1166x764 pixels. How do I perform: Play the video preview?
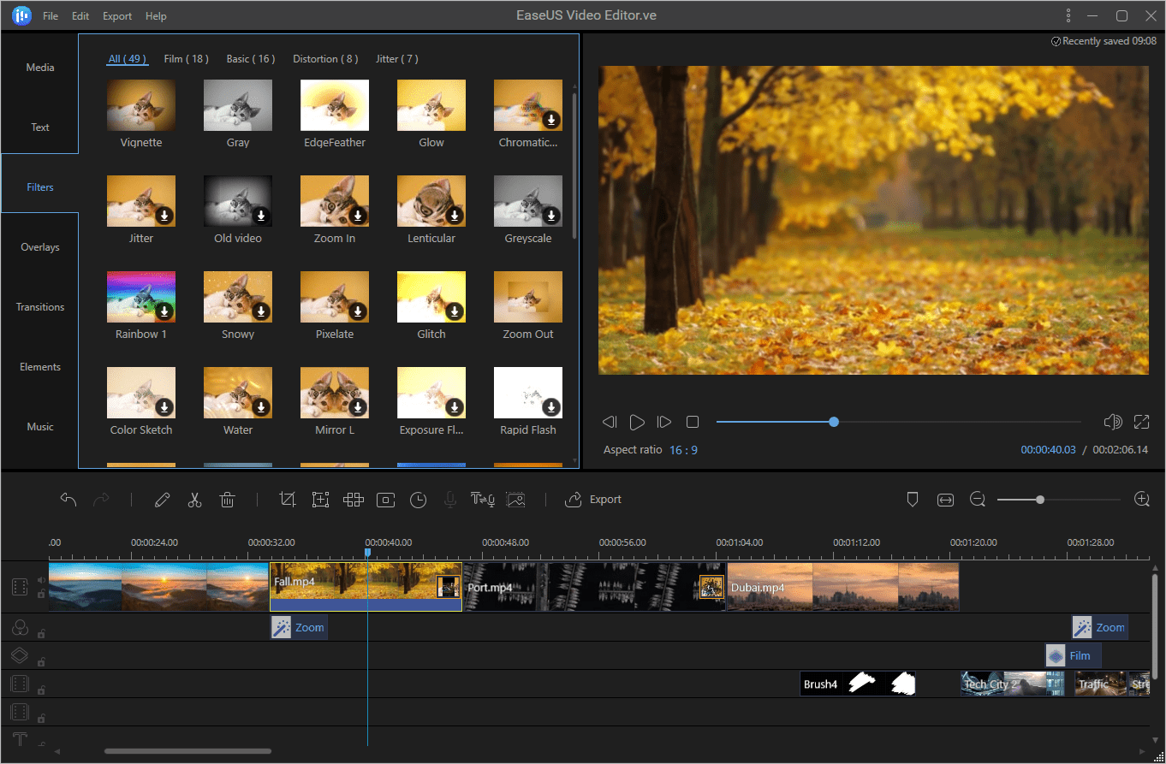tap(637, 422)
